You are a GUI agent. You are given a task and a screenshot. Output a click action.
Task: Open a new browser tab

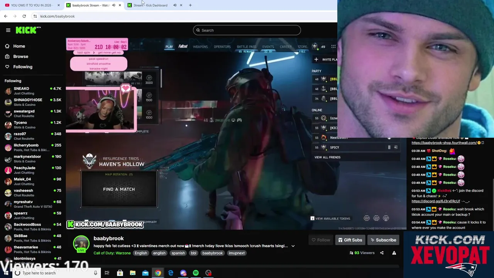[x=190, y=5]
